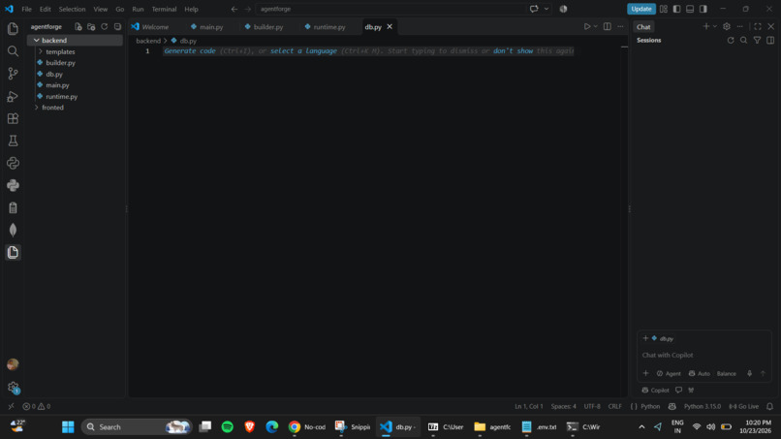Open the Testing flask view
This screenshot has height=439, width=781.
click(13, 141)
